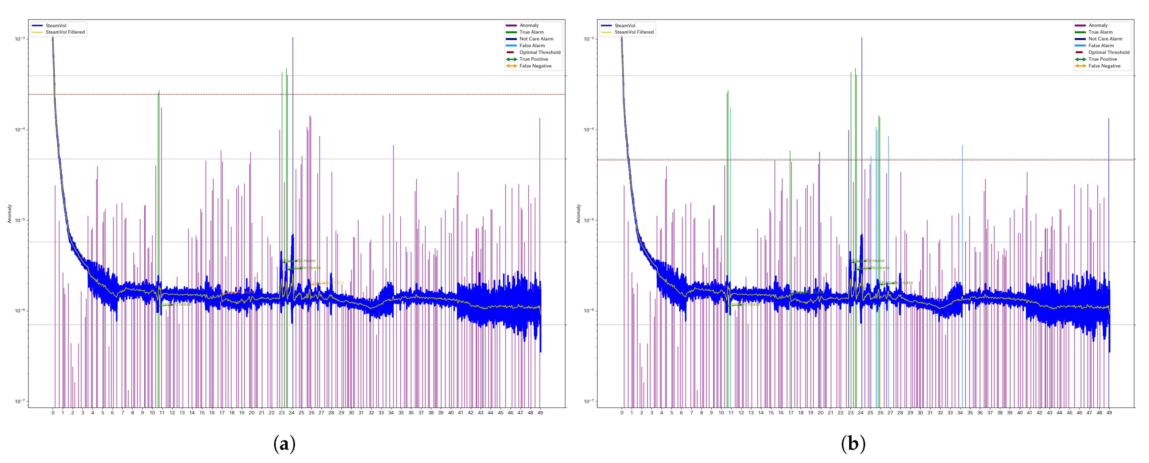Click SteamVol Filtered label in chart (a) legend

pos(65,32)
